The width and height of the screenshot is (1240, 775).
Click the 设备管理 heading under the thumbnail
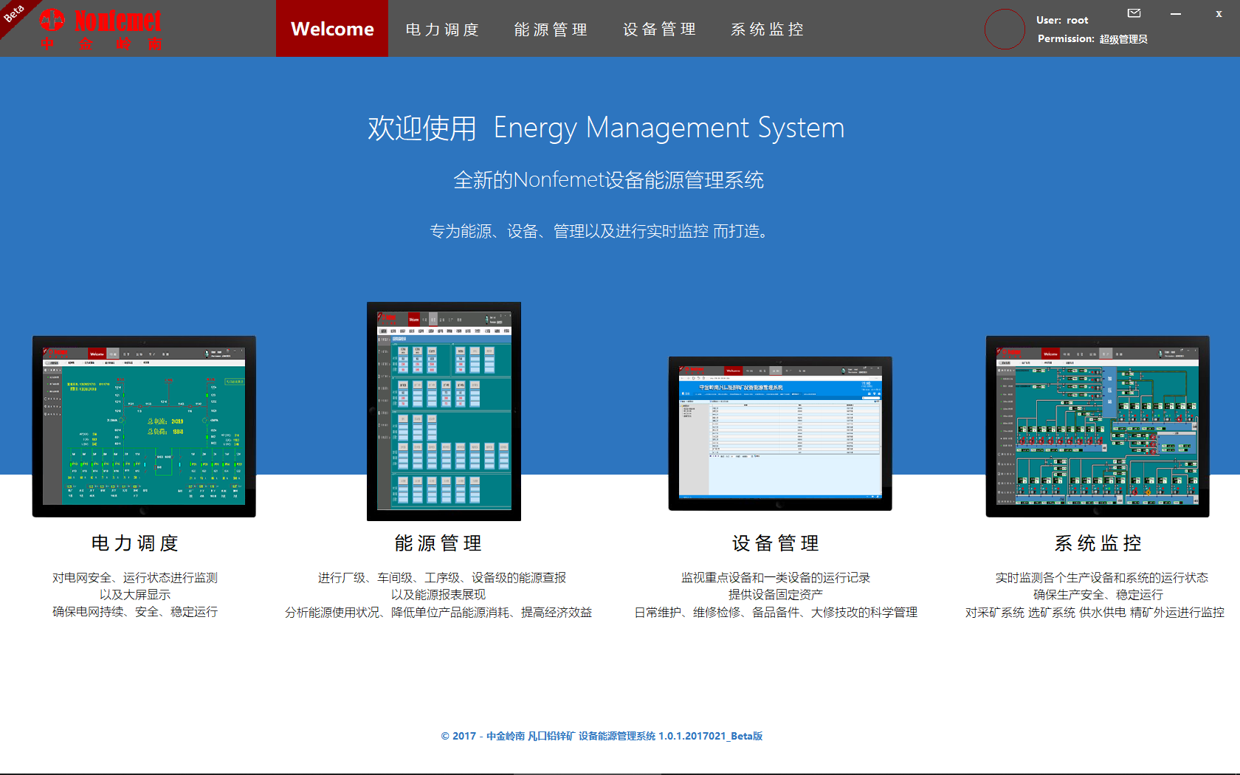click(776, 543)
